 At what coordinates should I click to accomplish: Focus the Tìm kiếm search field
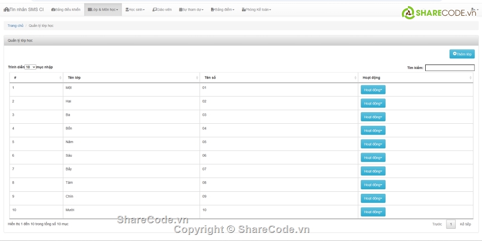[x=450, y=67]
